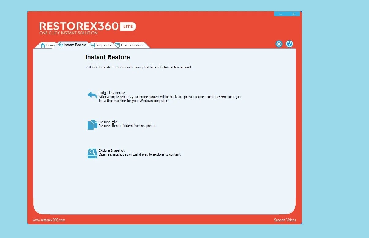369x238 pixels.
Task: Minimize the RestoreX360 window
Action: point(281,14)
